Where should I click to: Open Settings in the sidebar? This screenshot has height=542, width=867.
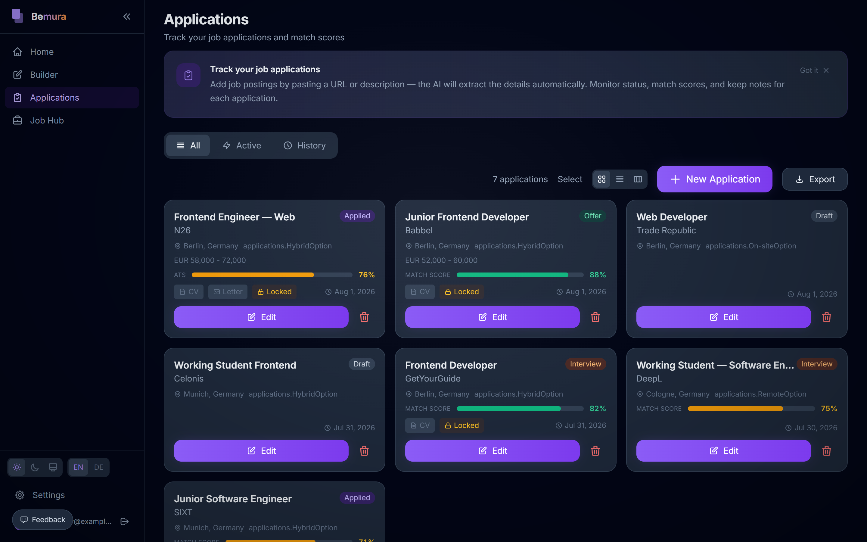(72, 495)
